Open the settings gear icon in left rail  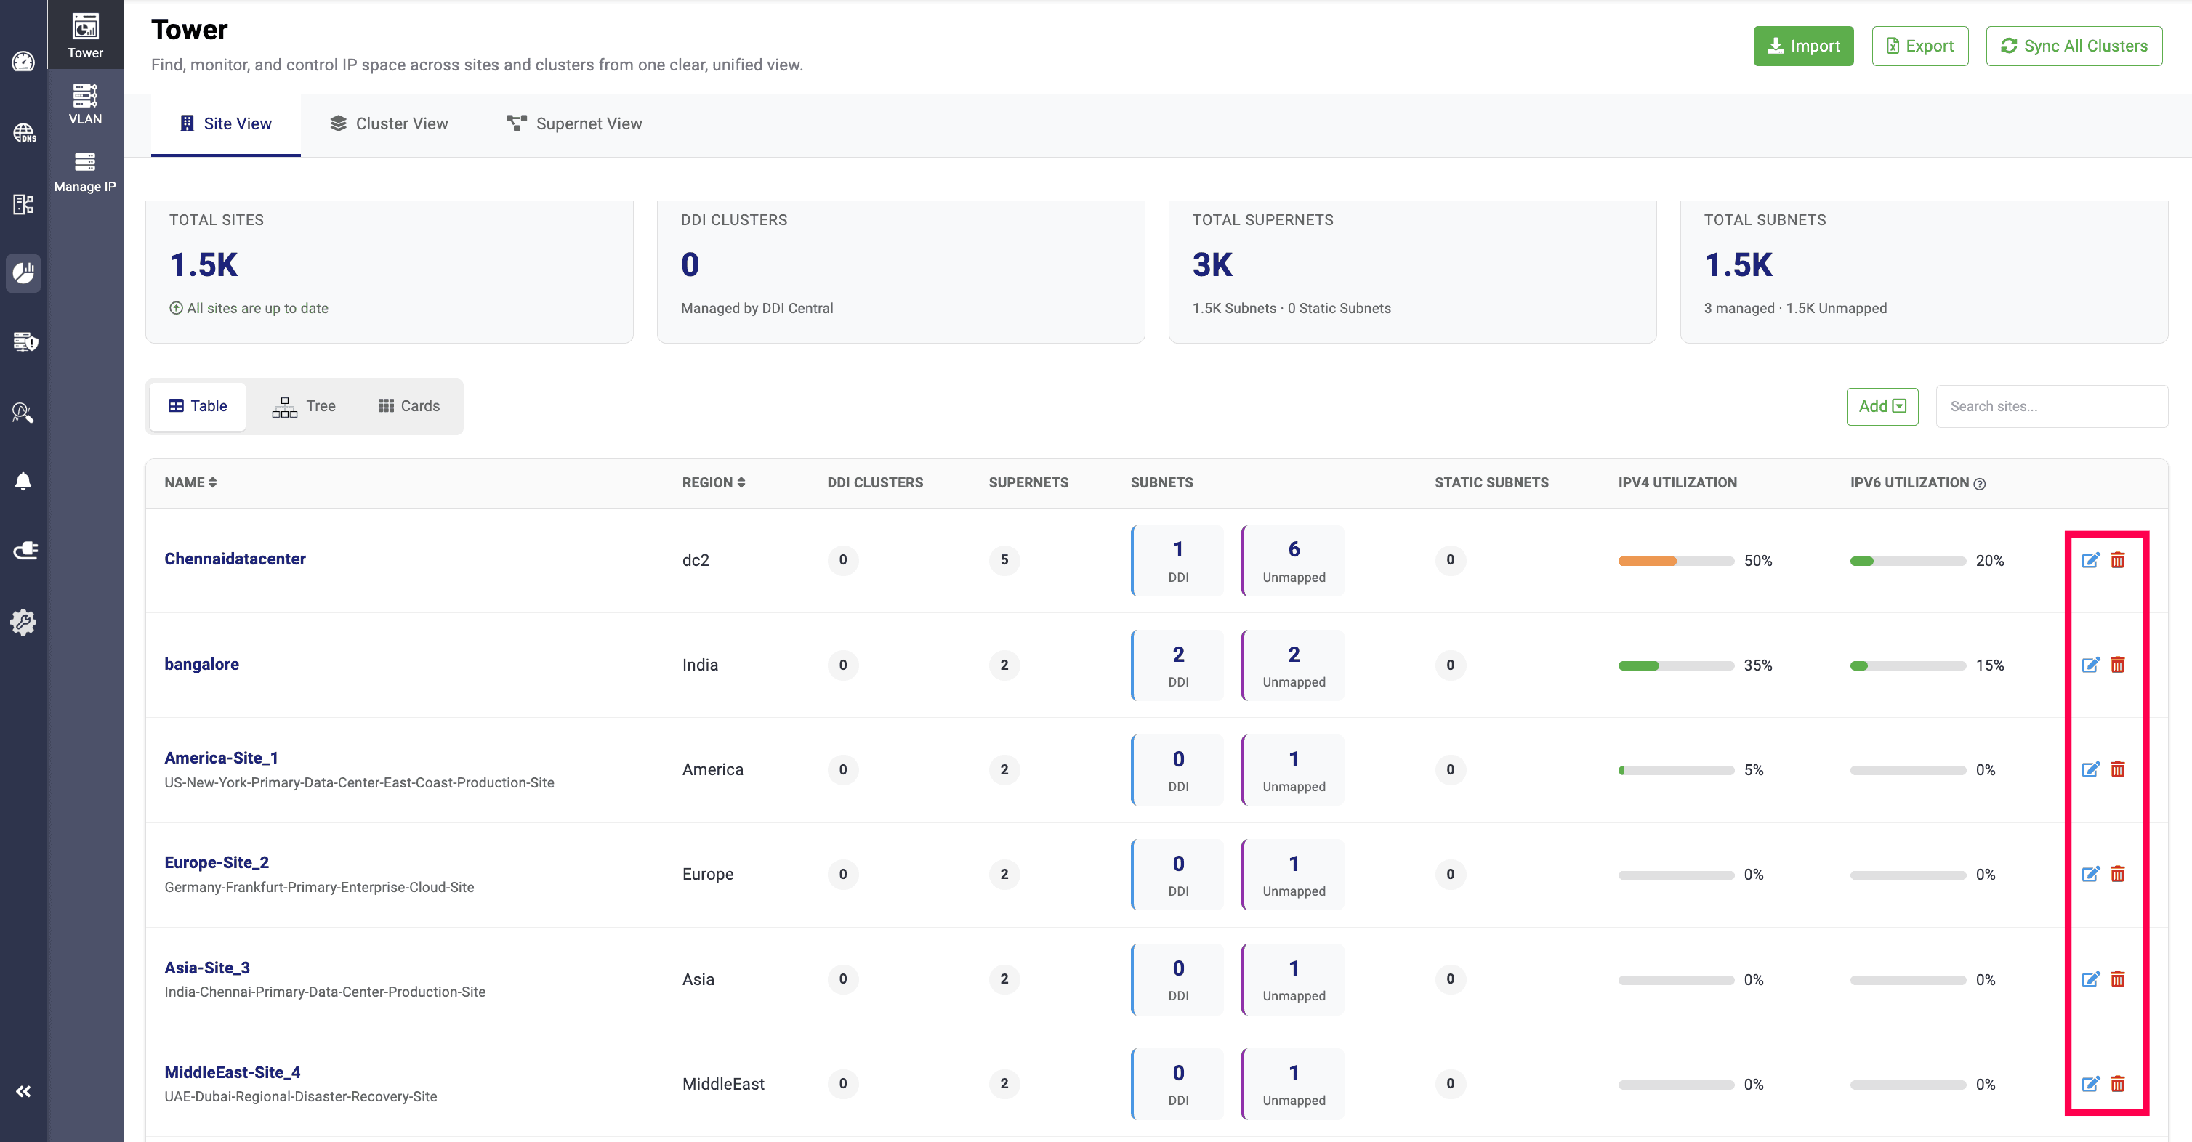(23, 622)
